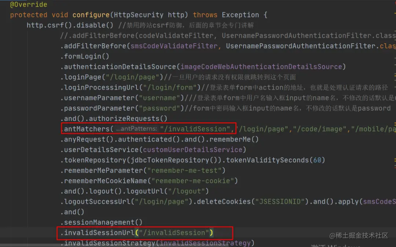Click "/invalidSession" string inside antMatchers

pos(195,129)
